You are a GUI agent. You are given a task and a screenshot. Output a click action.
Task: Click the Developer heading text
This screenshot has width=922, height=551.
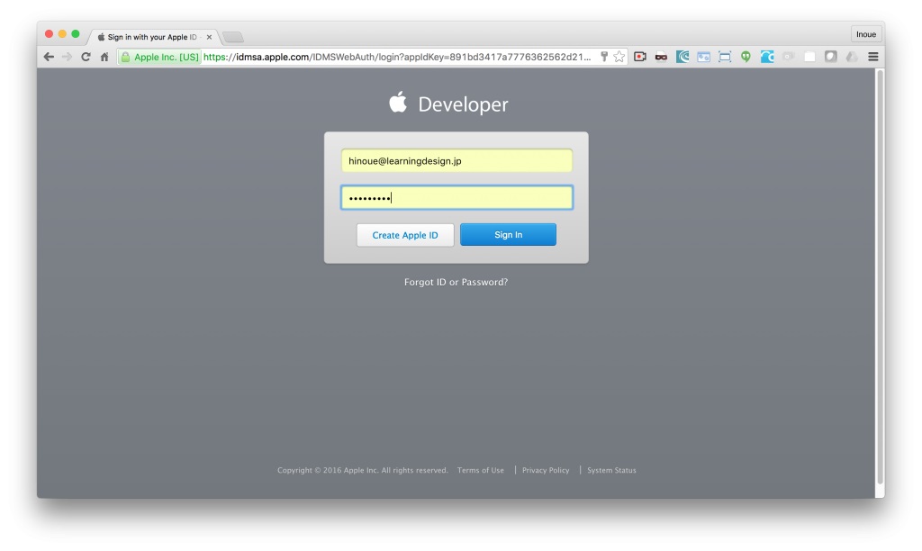463,104
